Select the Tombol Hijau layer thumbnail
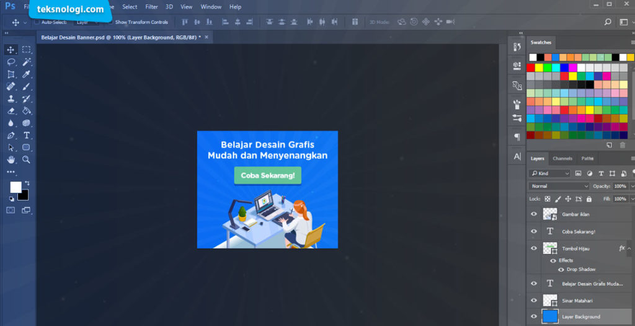635x326 pixels. [x=550, y=249]
